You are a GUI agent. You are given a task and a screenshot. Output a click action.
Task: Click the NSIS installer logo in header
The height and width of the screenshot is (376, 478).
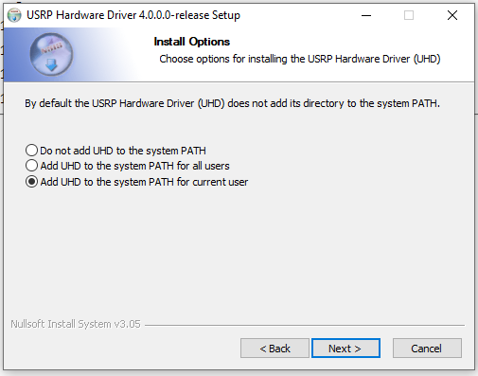pos(51,54)
